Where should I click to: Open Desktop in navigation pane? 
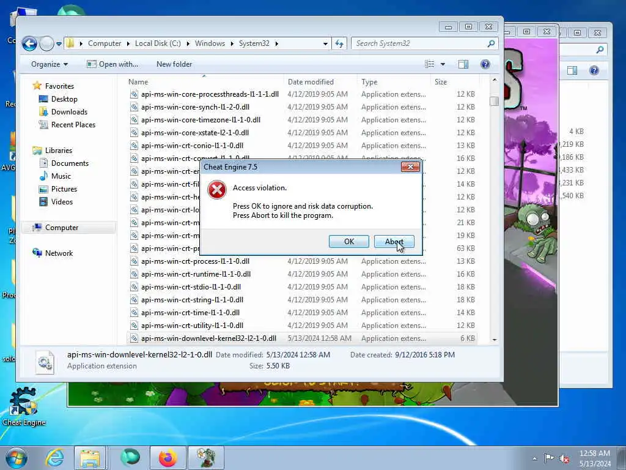click(64, 99)
